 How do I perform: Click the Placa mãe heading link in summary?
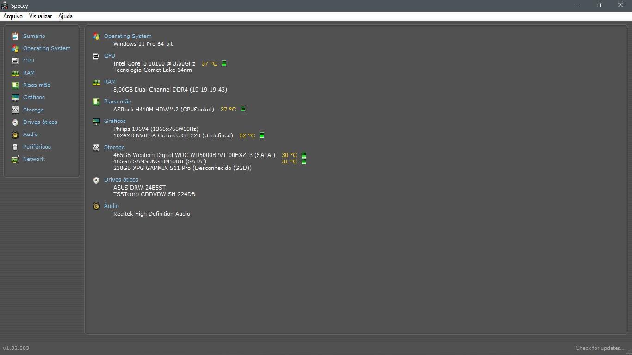(118, 101)
